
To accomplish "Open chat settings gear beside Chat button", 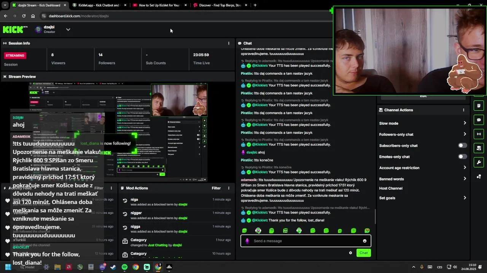I will (x=350, y=253).
